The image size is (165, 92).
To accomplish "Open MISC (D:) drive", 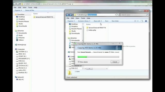I will (21, 54).
